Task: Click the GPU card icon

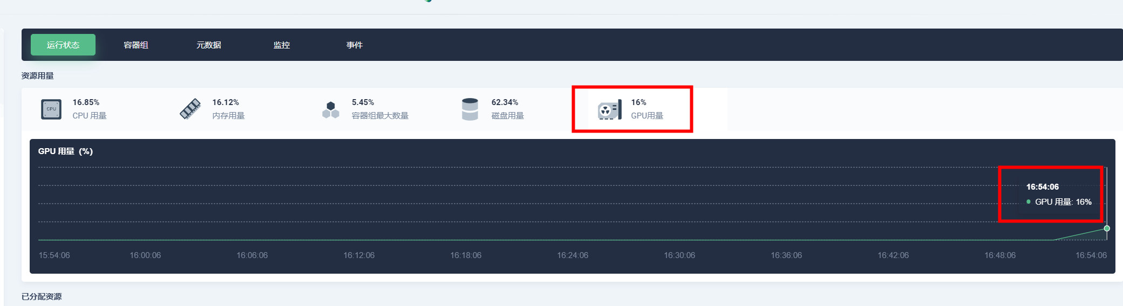Action: (x=609, y=110)
